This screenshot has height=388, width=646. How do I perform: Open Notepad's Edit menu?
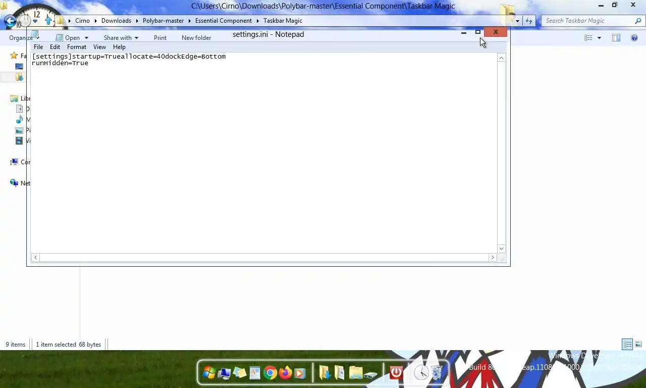55,47
